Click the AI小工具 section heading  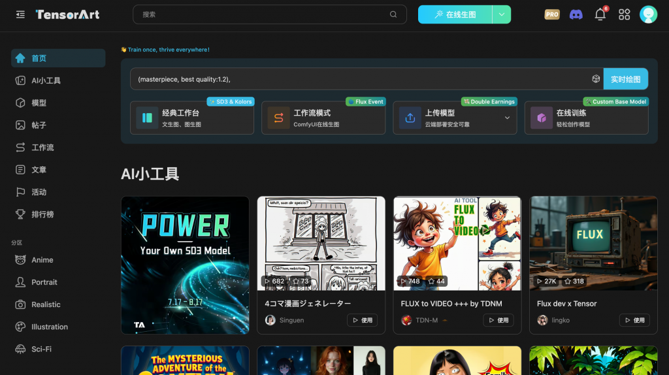point(150,174)
